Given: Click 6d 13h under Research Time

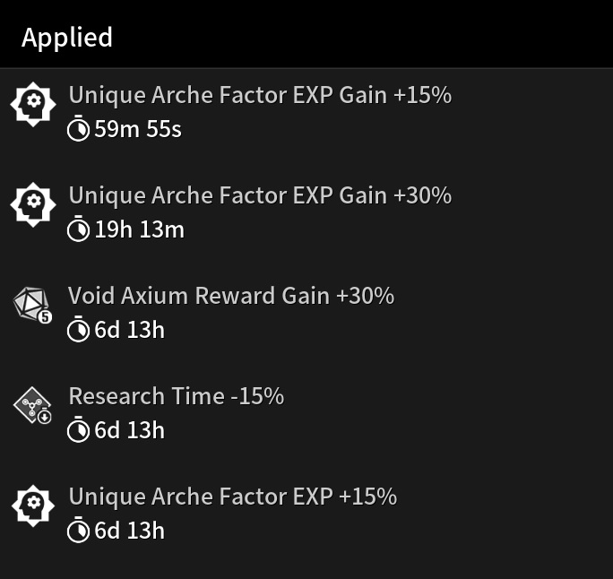Looking at the screenshot, I should 129,430.
